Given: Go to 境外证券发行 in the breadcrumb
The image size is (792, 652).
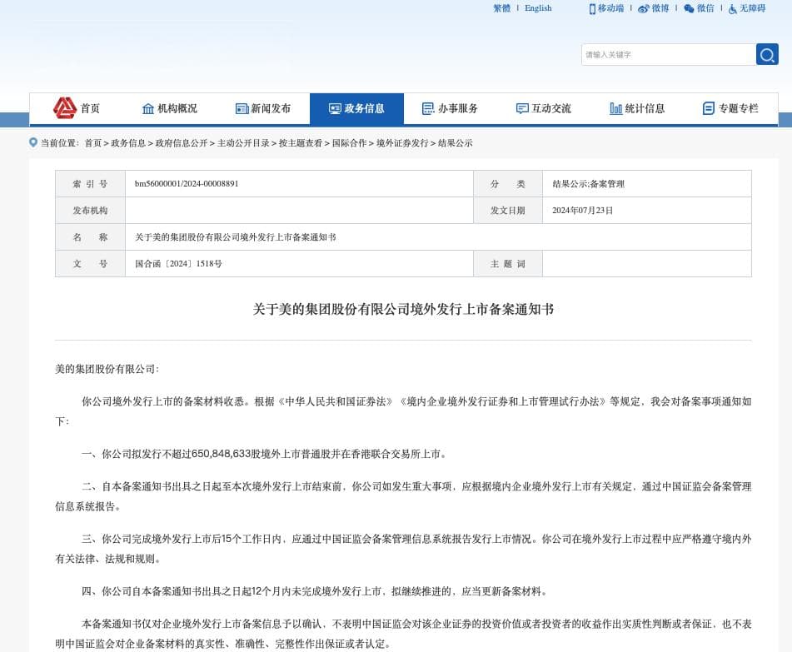Looking at the screenshot, I should [x=402, y=143].
